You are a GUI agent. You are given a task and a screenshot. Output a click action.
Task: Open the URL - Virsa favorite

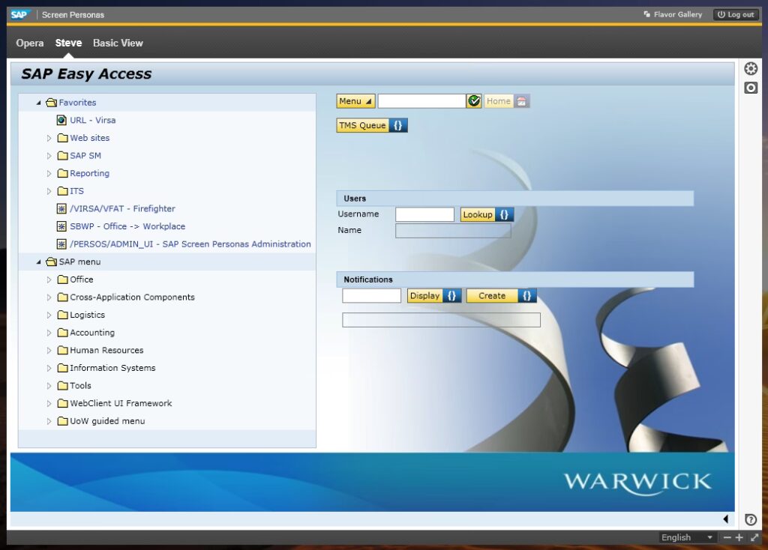92,120
